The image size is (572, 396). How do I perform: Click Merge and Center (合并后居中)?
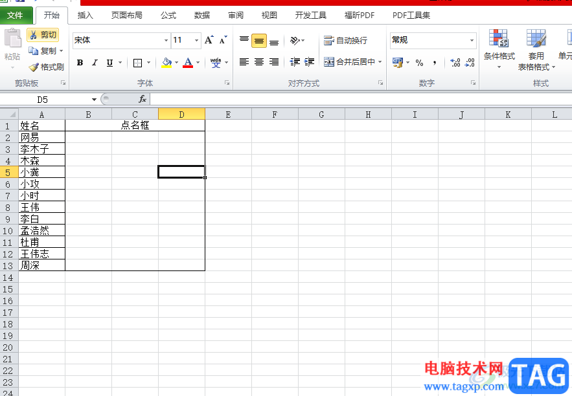pyautogui.click(x=349, y=62)
